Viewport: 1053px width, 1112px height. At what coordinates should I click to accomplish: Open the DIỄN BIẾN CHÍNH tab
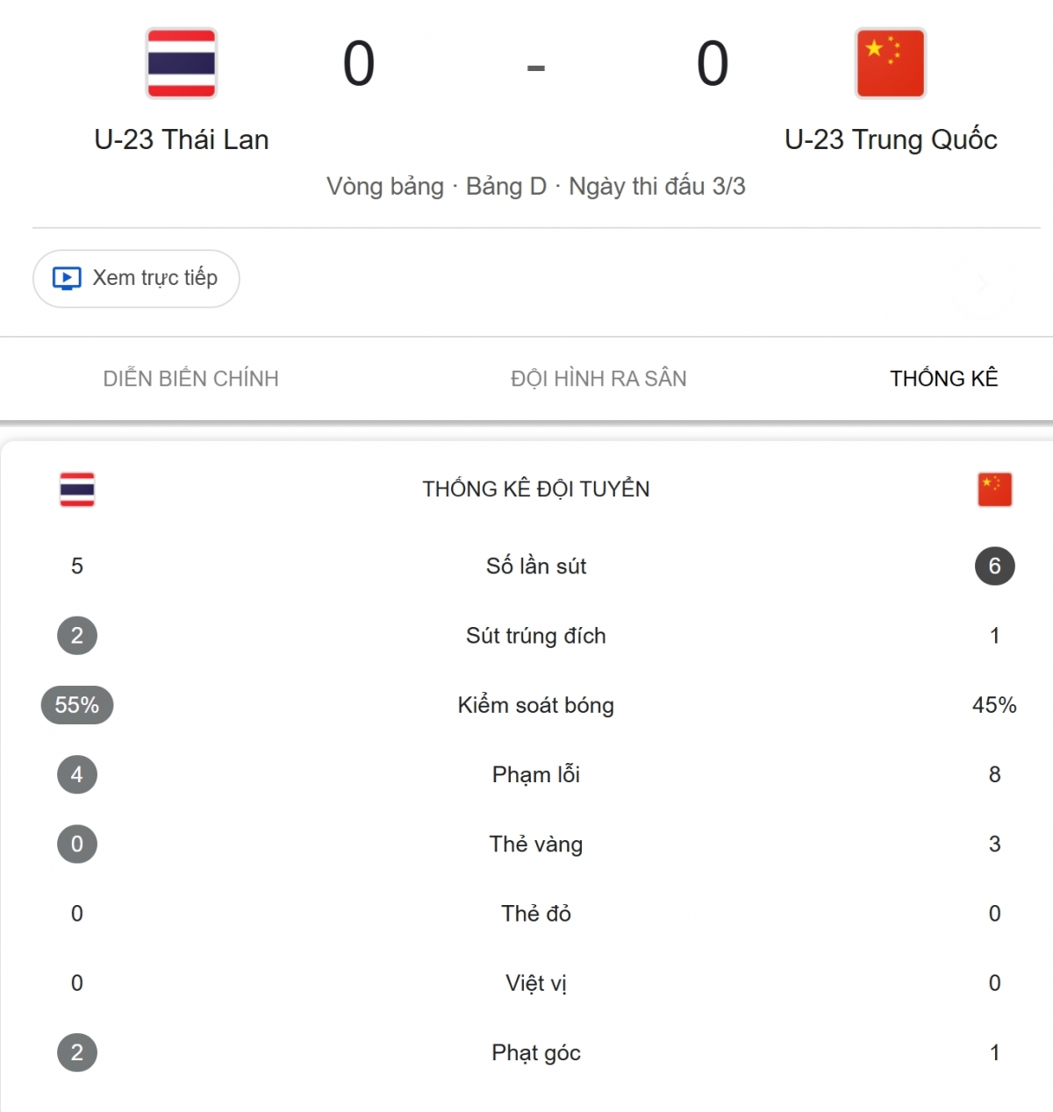coord(190,379)
